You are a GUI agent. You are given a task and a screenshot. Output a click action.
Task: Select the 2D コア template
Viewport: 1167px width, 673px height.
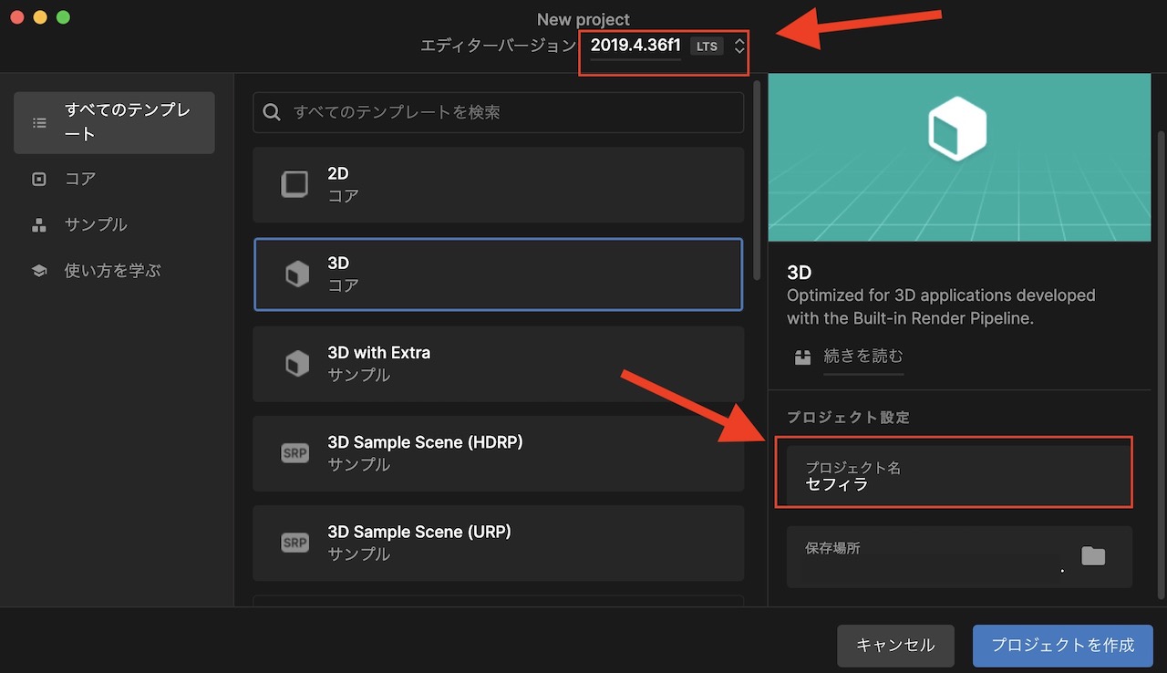coord(499,183)
